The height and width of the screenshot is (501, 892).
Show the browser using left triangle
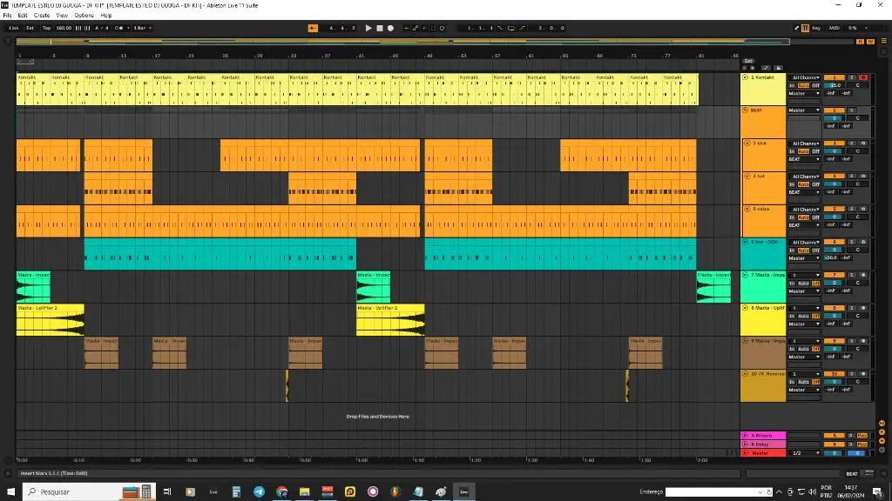pyautogui.click(x=7, y=42)
